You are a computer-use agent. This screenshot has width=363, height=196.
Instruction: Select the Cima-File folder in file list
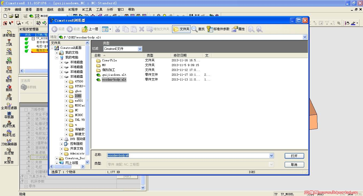pyautogui.click(x=109, y=60)
